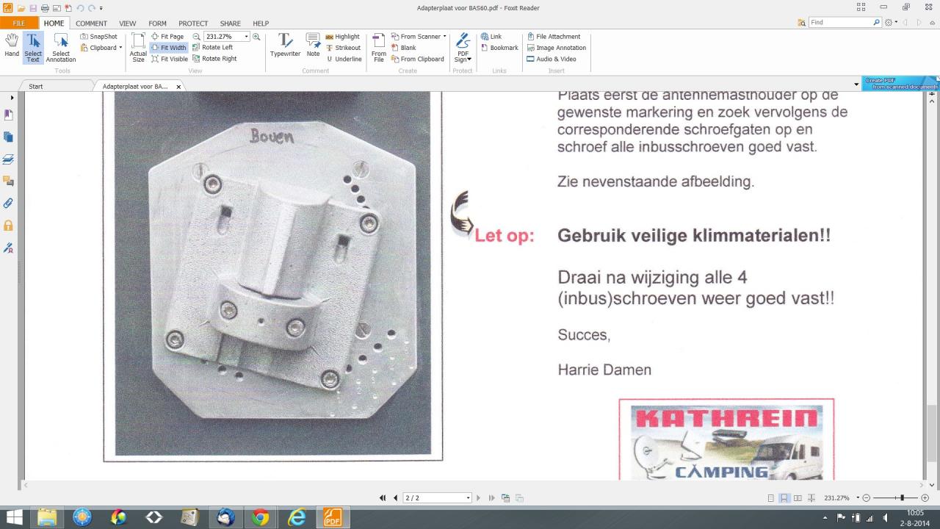Open the HELP ribbon tab
The height and width of the screenshot is (529, 940).
(261, 23)
